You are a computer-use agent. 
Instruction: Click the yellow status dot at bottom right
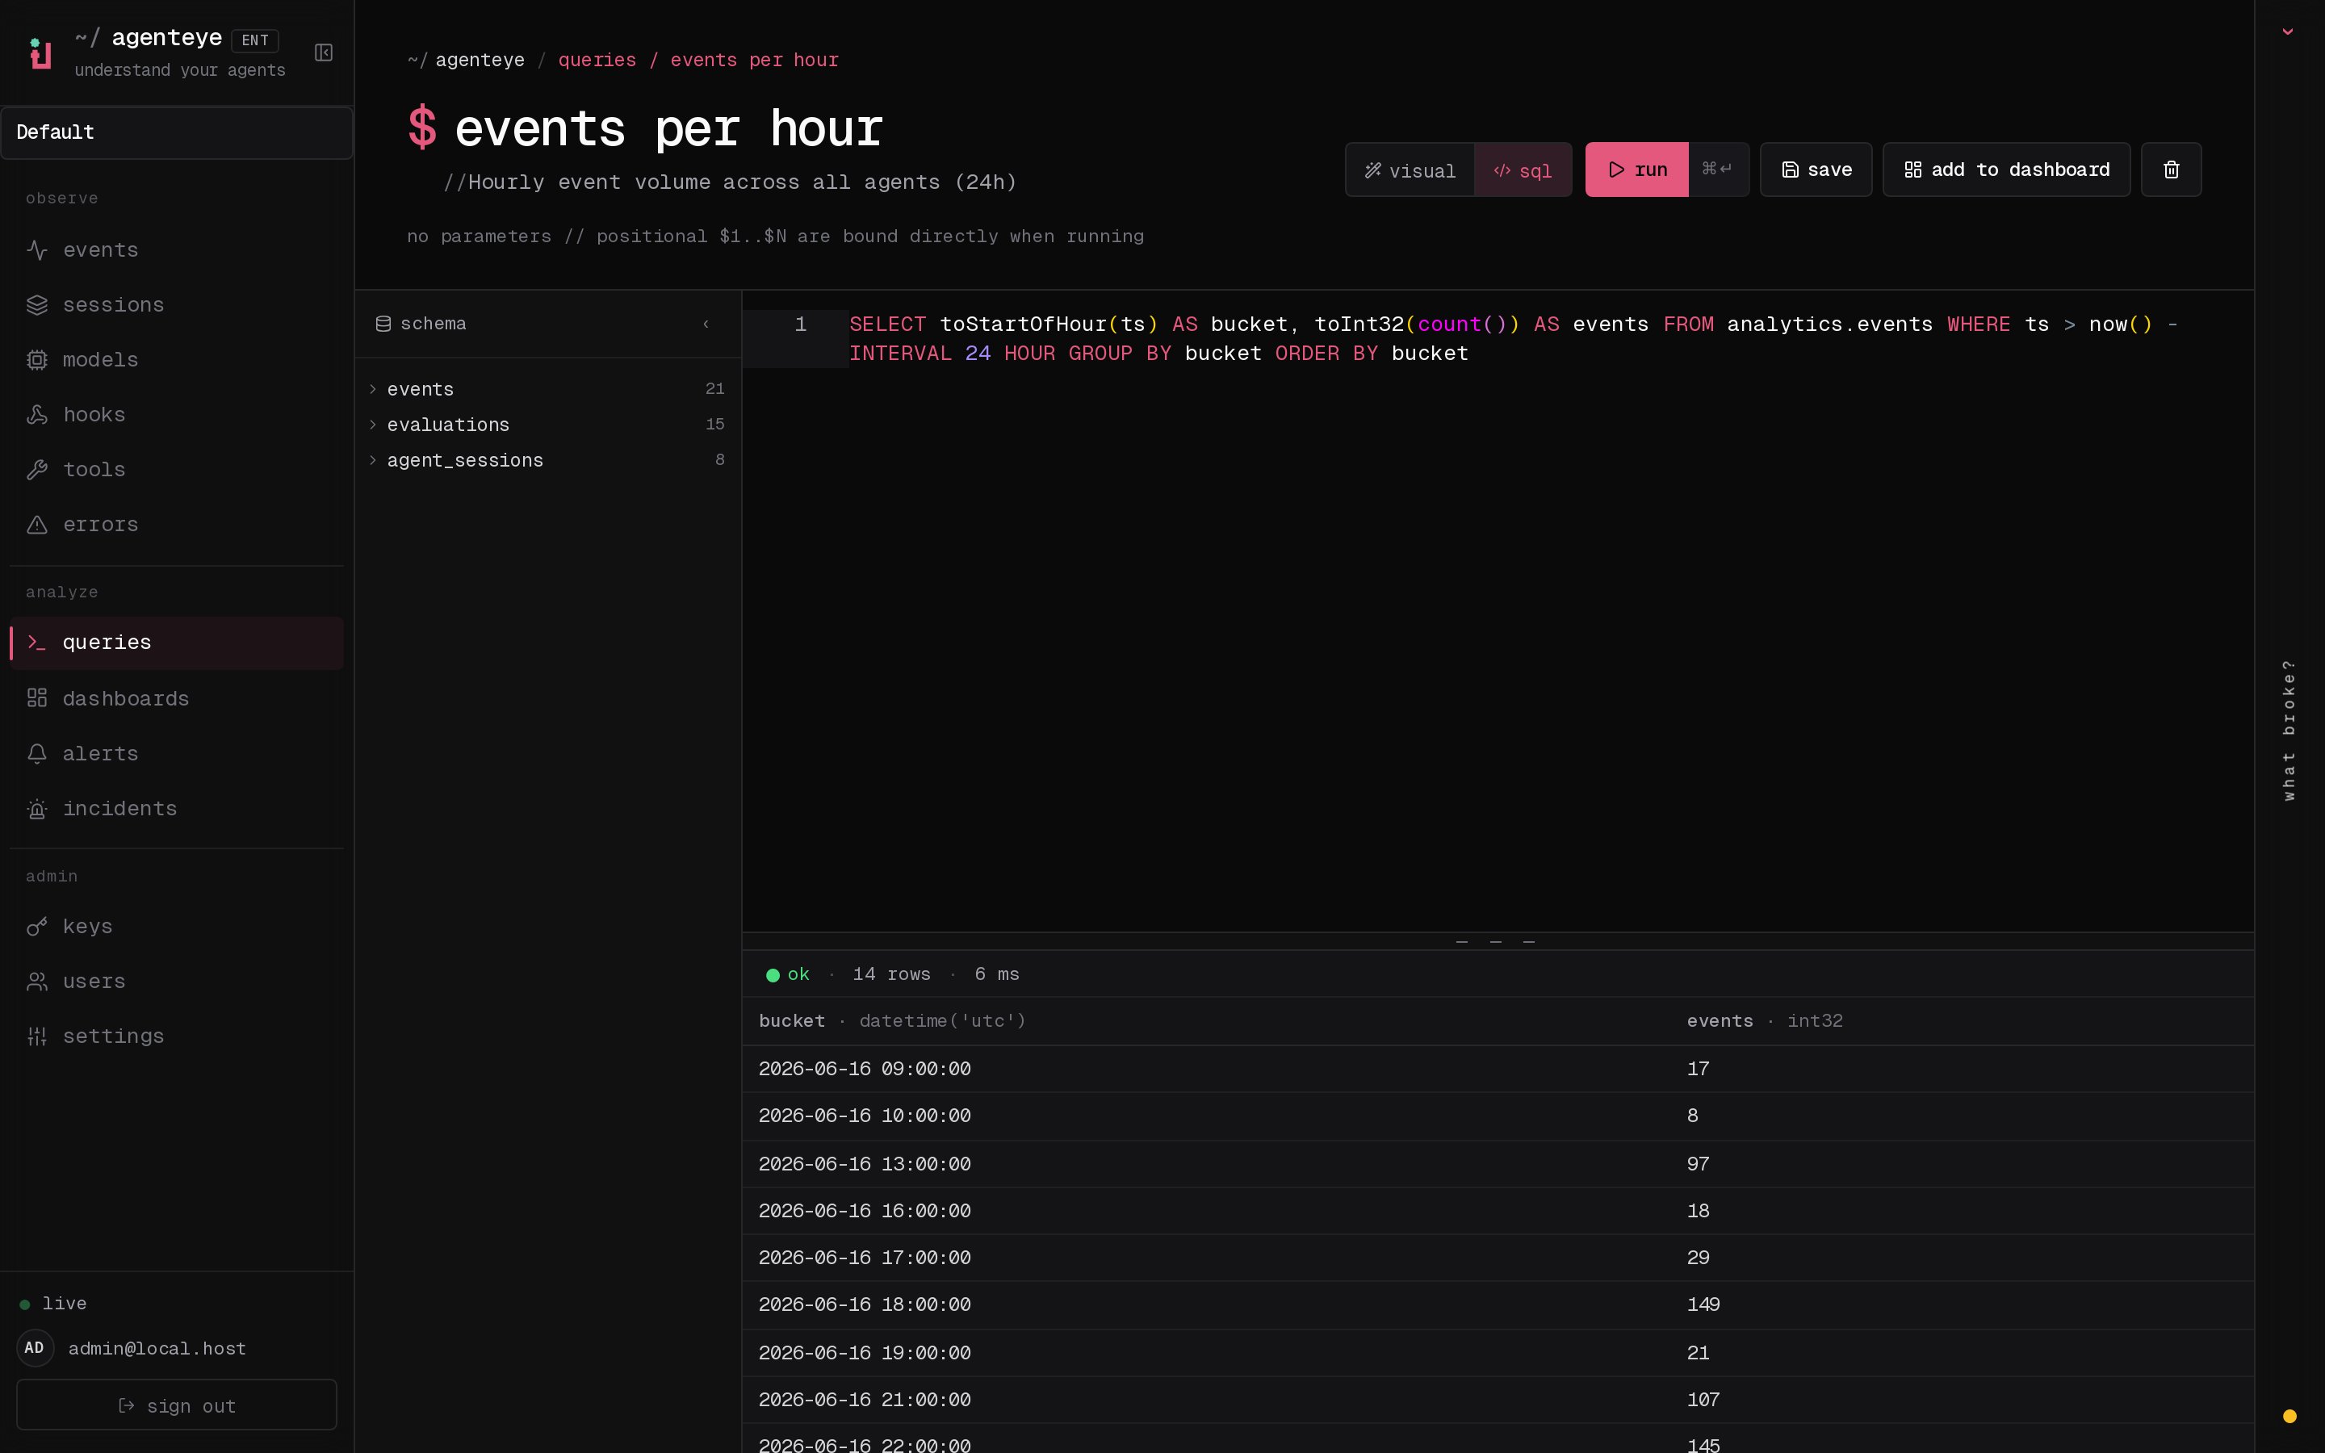click(x=2289, y=1416)
